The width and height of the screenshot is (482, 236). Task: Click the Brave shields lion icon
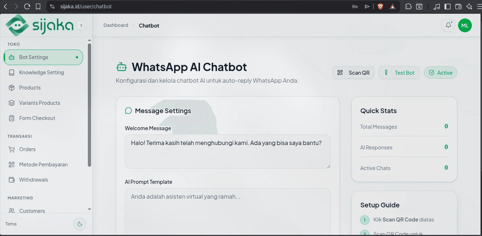(x=380, y=7)
